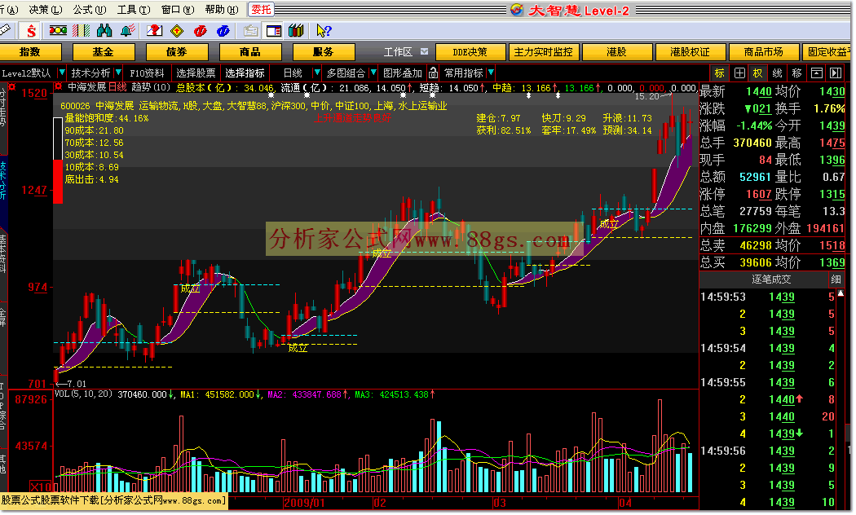
Task: Select the 指数 category button
Action: click(x=30, y=52)
